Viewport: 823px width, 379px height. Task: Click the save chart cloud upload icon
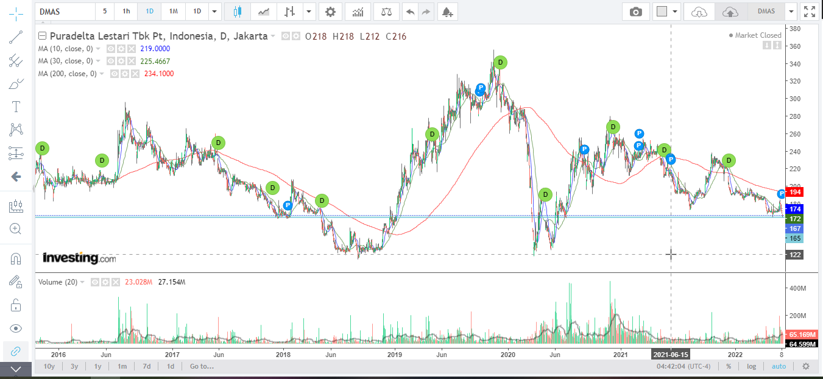click(x=730, y=11)
